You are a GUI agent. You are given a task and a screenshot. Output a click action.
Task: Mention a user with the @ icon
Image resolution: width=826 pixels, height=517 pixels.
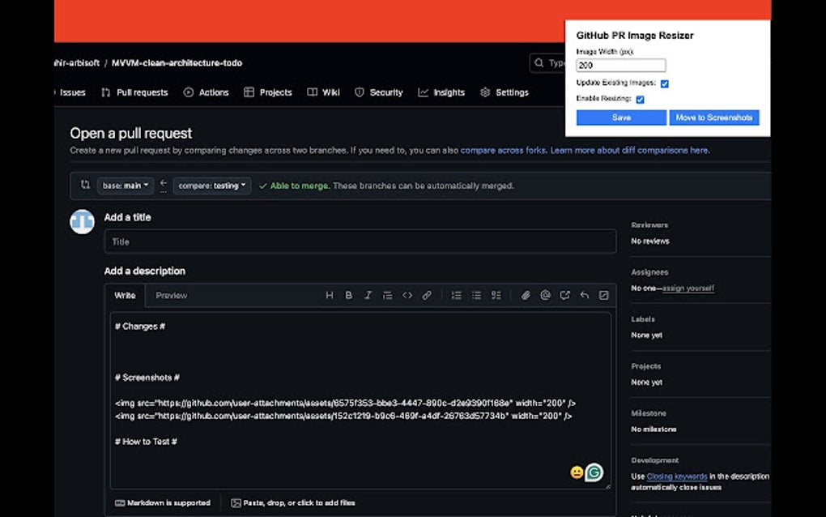click(x=545, y=295)
